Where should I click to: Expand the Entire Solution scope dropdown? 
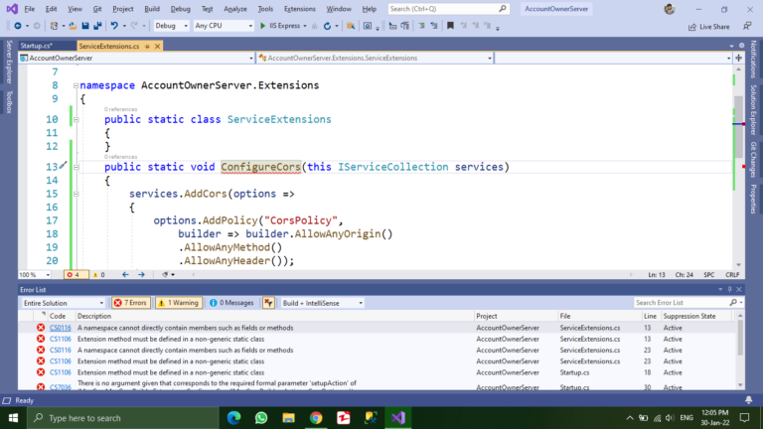[62, 303]
